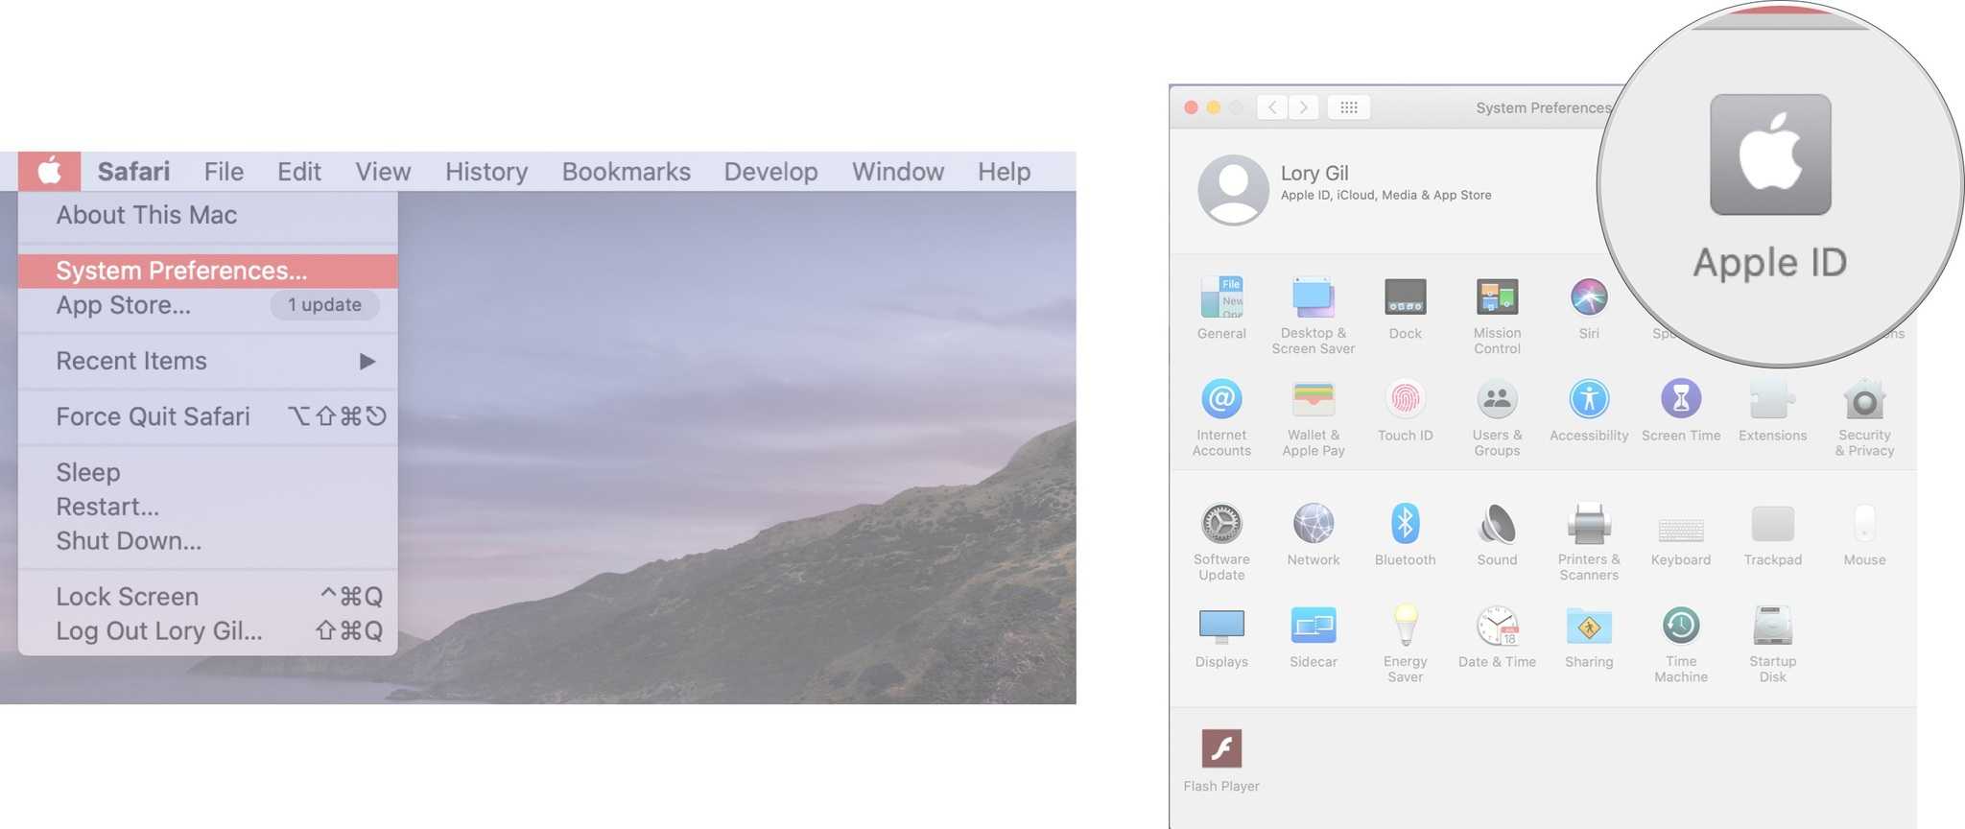Click Show All grid button

tap(1348, 107)
